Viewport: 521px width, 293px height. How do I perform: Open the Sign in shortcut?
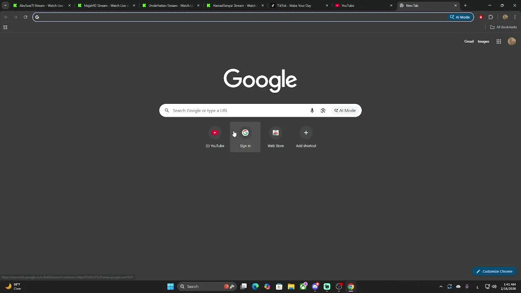[245, 137]
